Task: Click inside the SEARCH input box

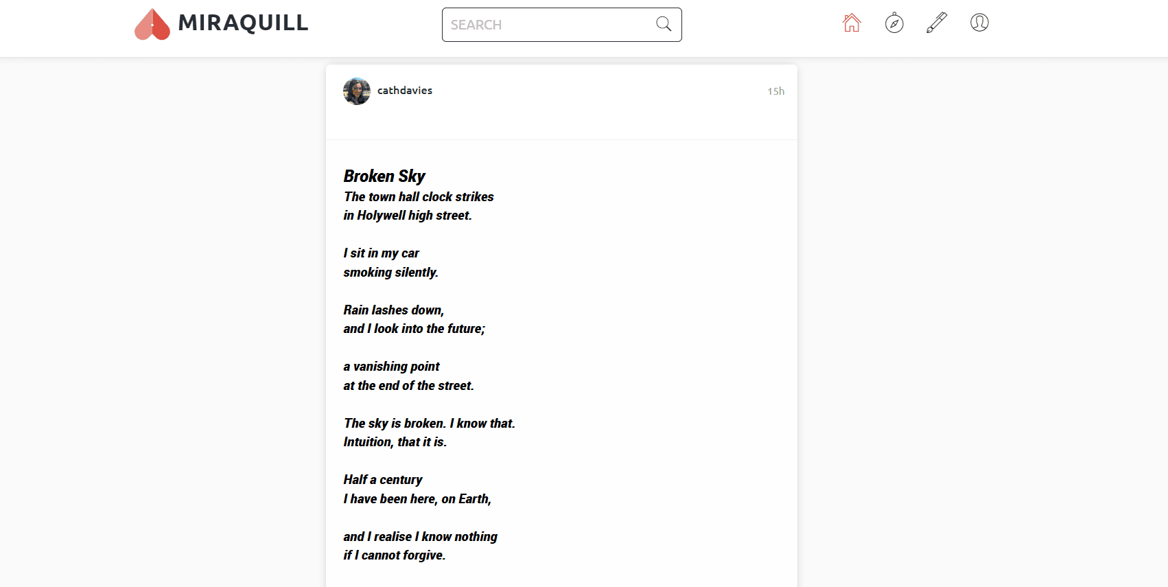Action: click(549, 24)
